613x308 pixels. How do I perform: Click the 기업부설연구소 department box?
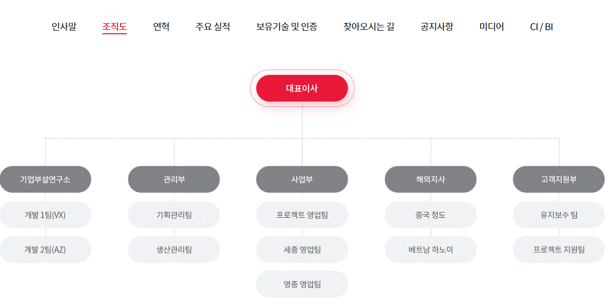tap(45, 180)
